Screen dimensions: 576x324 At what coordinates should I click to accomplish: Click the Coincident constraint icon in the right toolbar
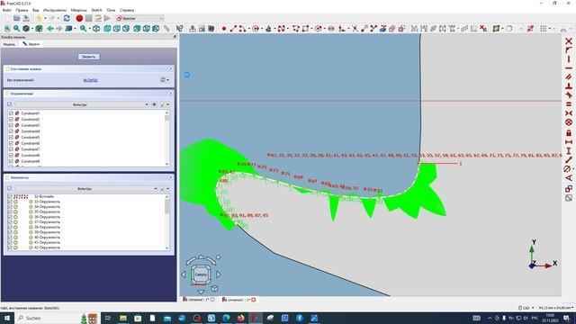point(569,41)
